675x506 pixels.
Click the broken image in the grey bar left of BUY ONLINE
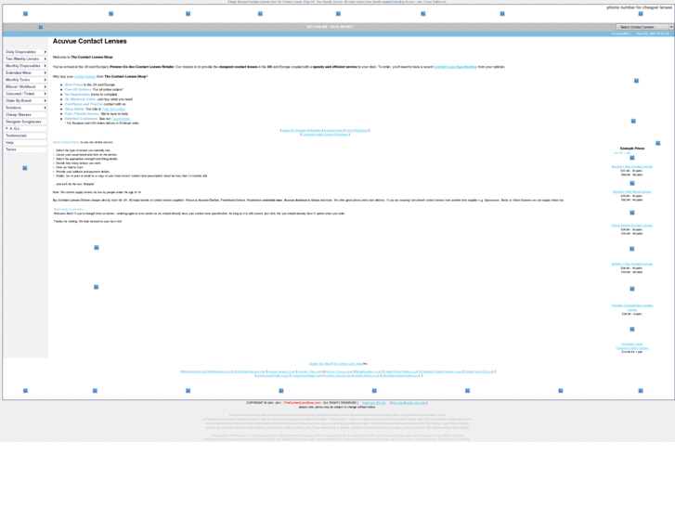click(x=41, y=27)
